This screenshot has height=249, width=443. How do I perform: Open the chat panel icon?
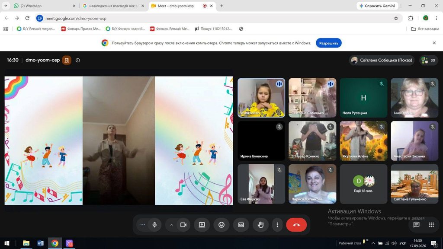416,225
